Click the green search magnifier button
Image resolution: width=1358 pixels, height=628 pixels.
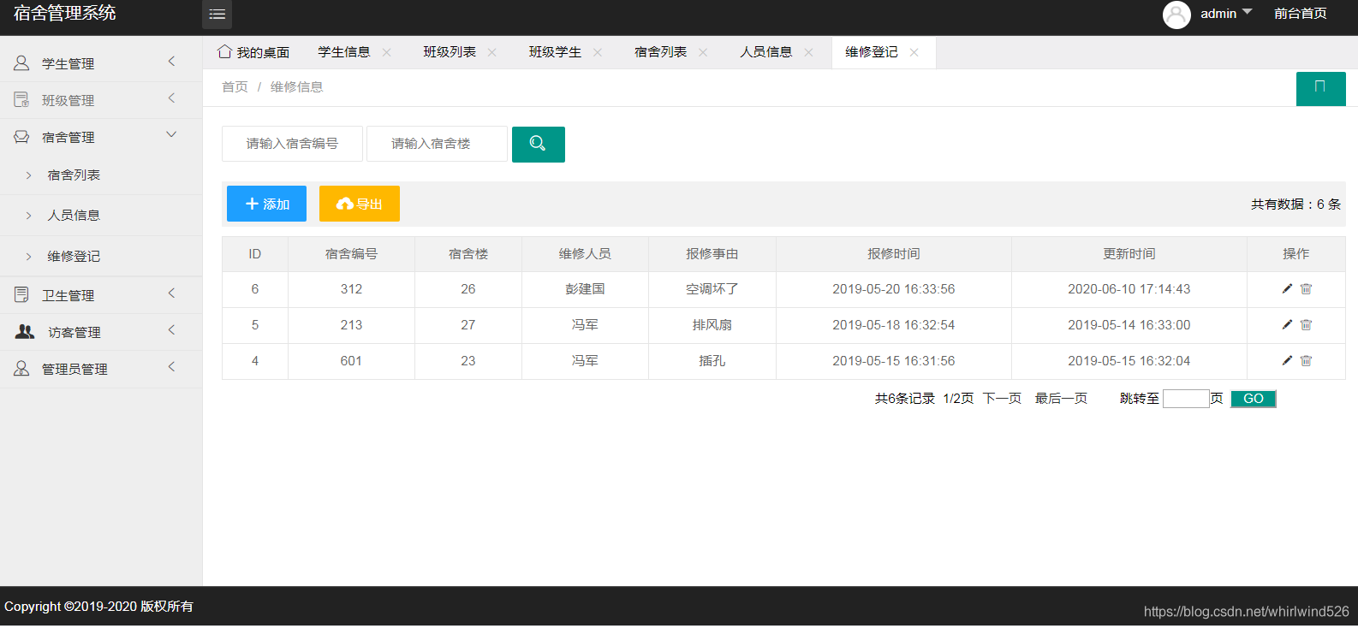point(538,144)
